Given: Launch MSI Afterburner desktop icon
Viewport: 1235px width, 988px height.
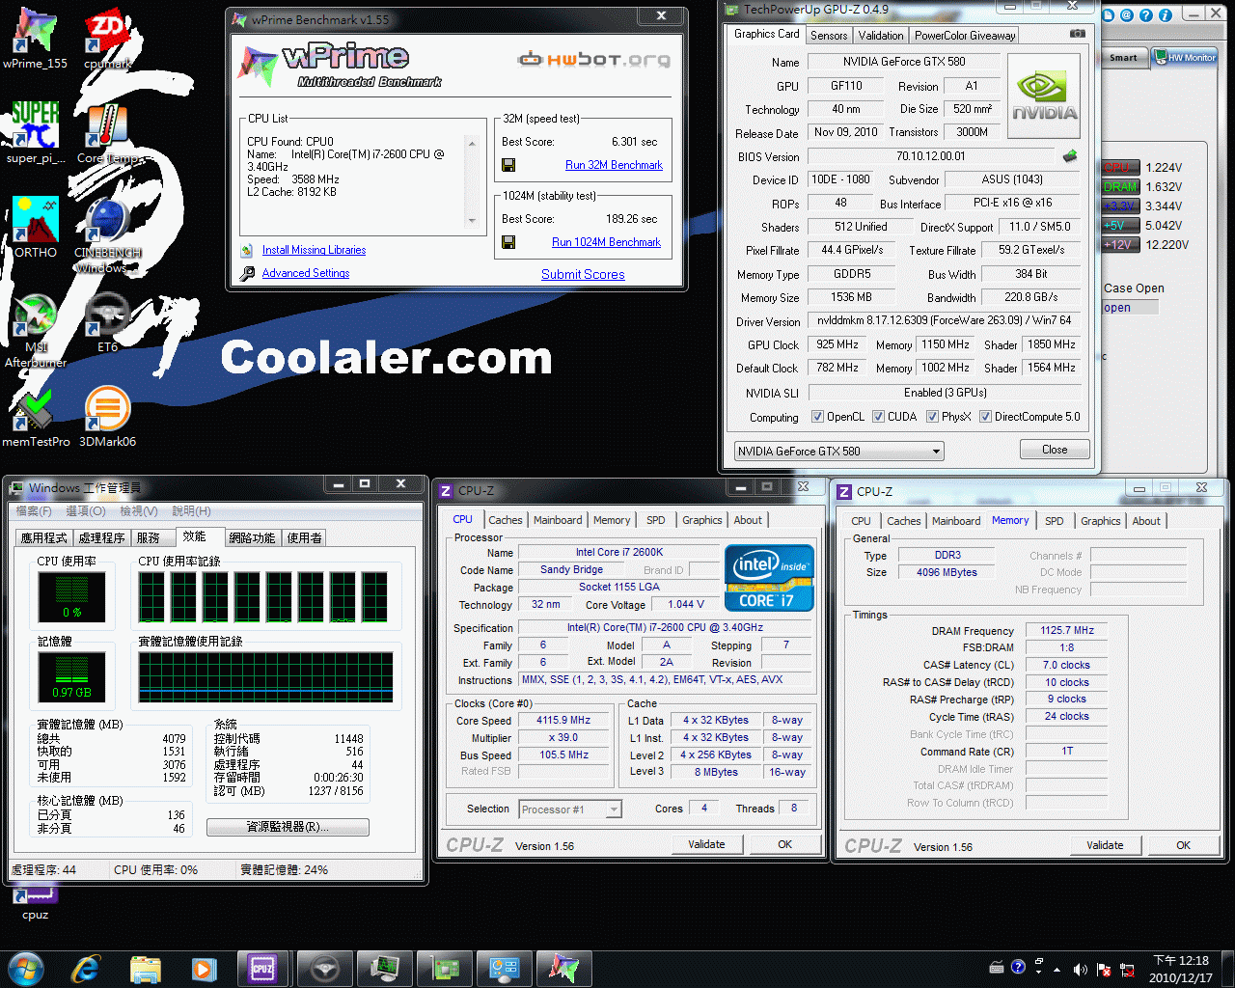Looking at the screenshot, I should tap(36, 331).
